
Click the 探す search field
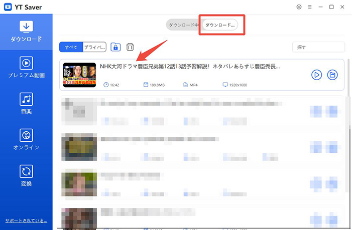[x=318, y=47]
